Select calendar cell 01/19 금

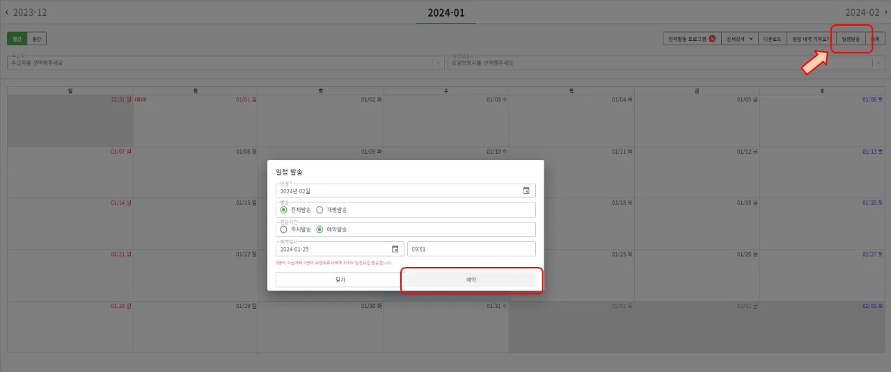[697, 223]
